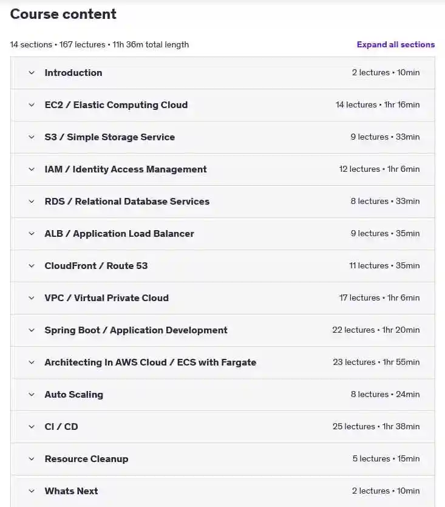Image resolution: width=445 pixels, height=507 pixels.
Task: Open the Resource Cleanup section title
Action: [86, 459]
